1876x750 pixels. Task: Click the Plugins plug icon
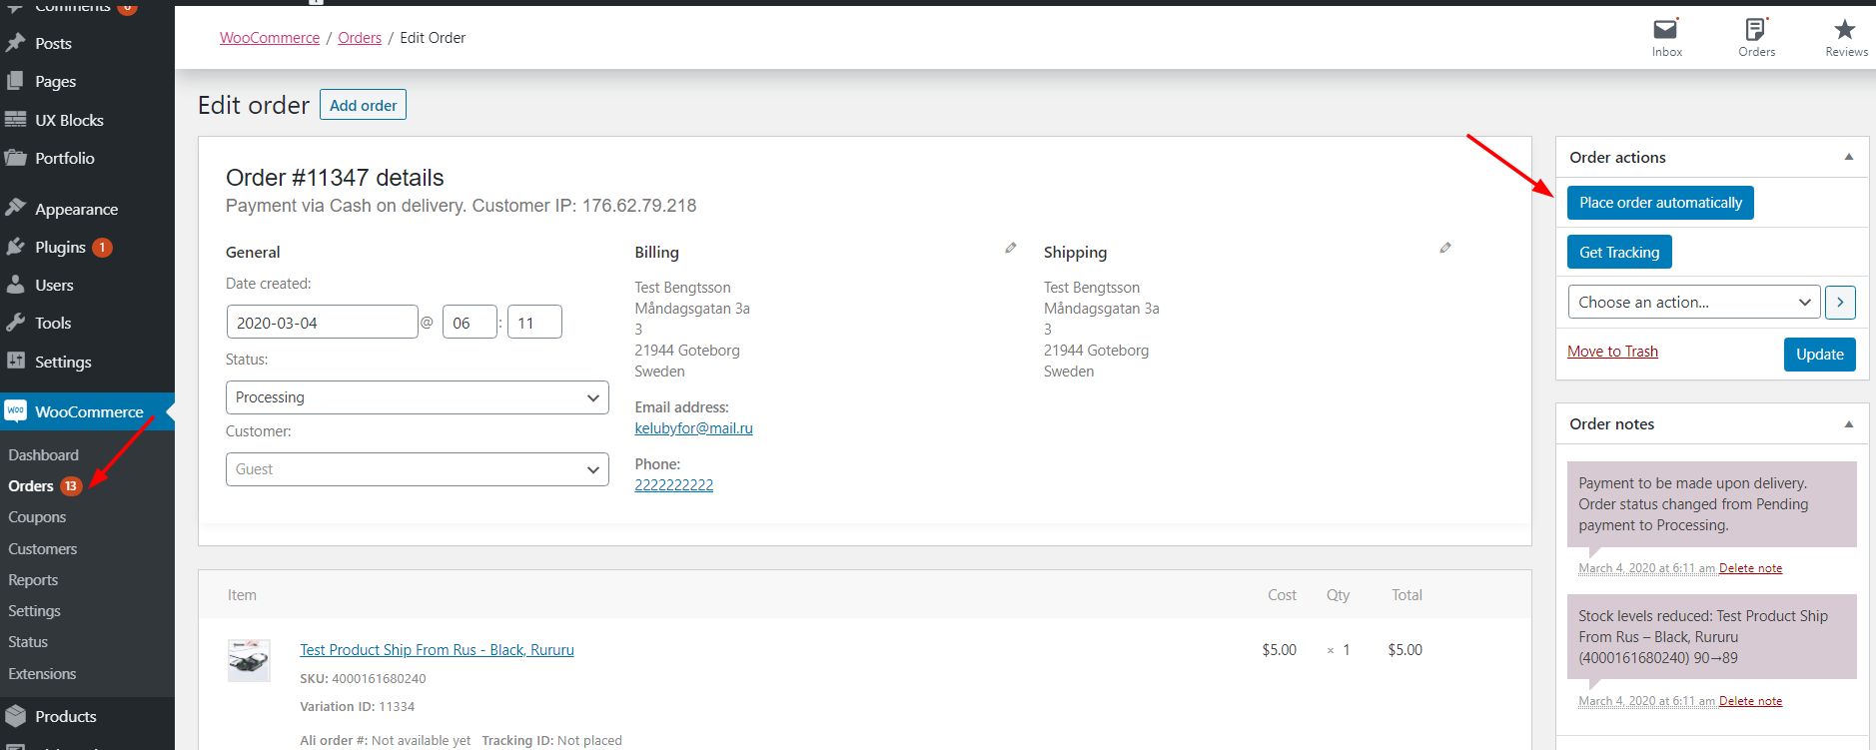pyautogui.click(x=15, y=247)
